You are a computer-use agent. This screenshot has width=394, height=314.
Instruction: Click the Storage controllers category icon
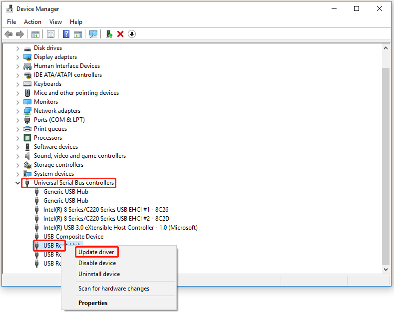27,165
